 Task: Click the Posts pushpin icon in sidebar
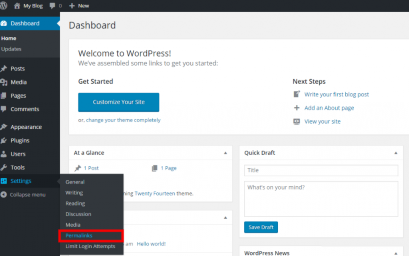pyautogui.click(x=4, y=69)
